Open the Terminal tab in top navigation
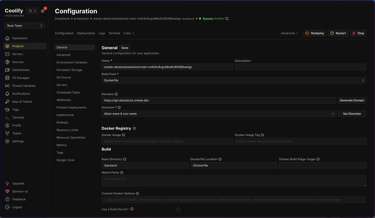Screen dimensions: 375x218 pos(114,33)
